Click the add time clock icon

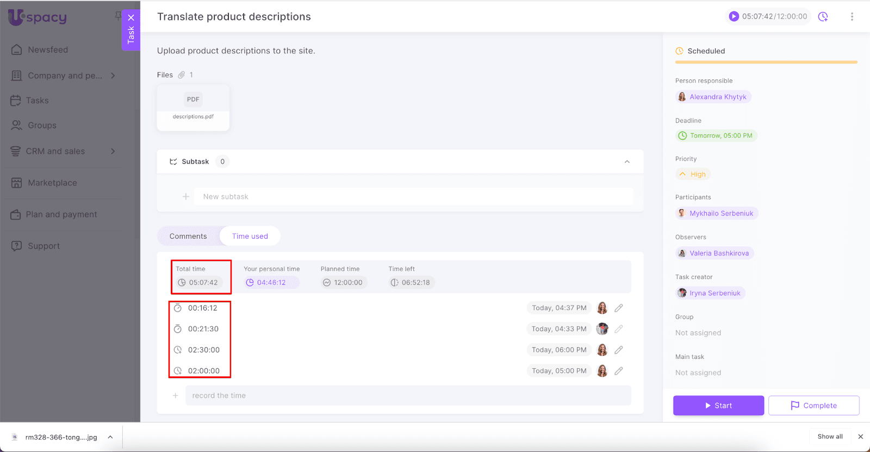(x=823, y=17)
